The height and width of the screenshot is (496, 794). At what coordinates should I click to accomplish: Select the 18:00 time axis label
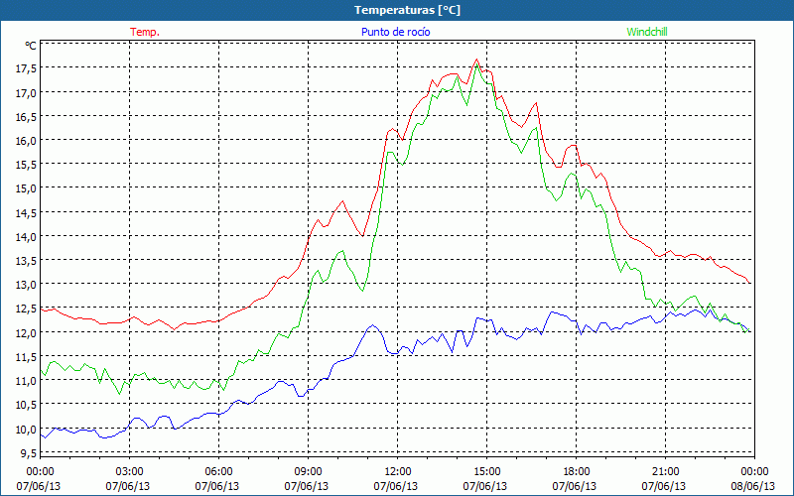coord(577,471)
